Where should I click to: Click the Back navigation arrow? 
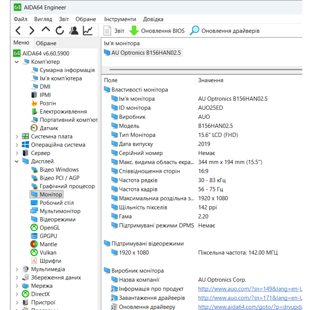[18, 31]
